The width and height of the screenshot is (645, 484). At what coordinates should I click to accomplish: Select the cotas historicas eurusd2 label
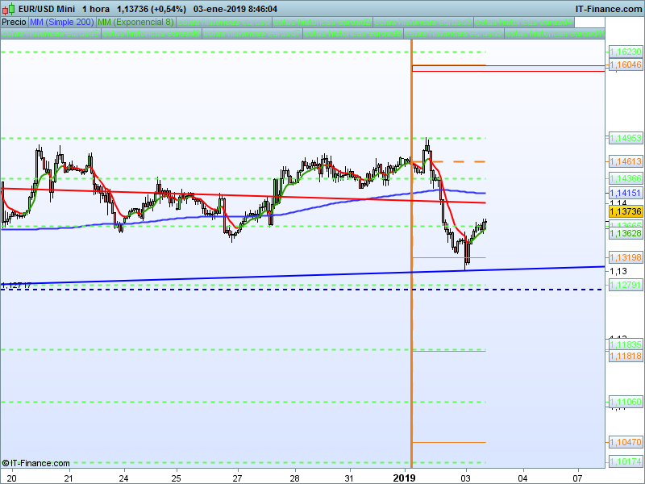click(x=322, y=22)
